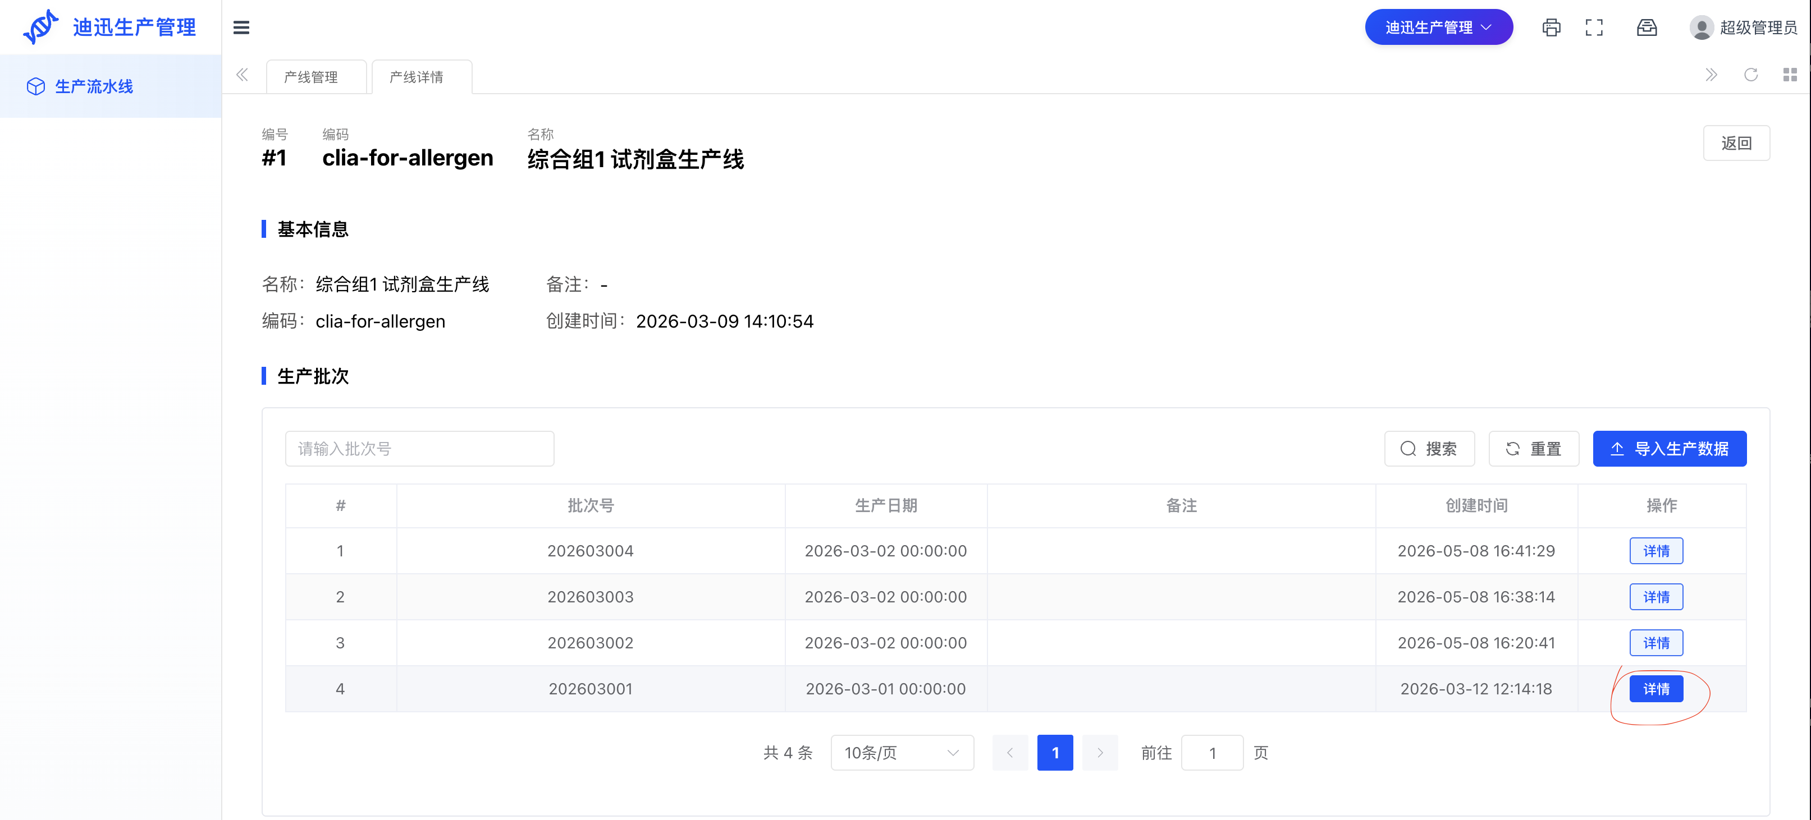The width and height of the screenshot is (1811, 820).
Task: Click creation time 2026-05-08 16:41:29
Action: coord(1476,551)
